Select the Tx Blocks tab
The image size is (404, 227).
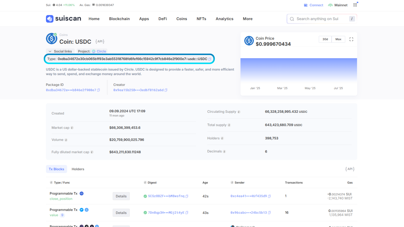(57, 169)
